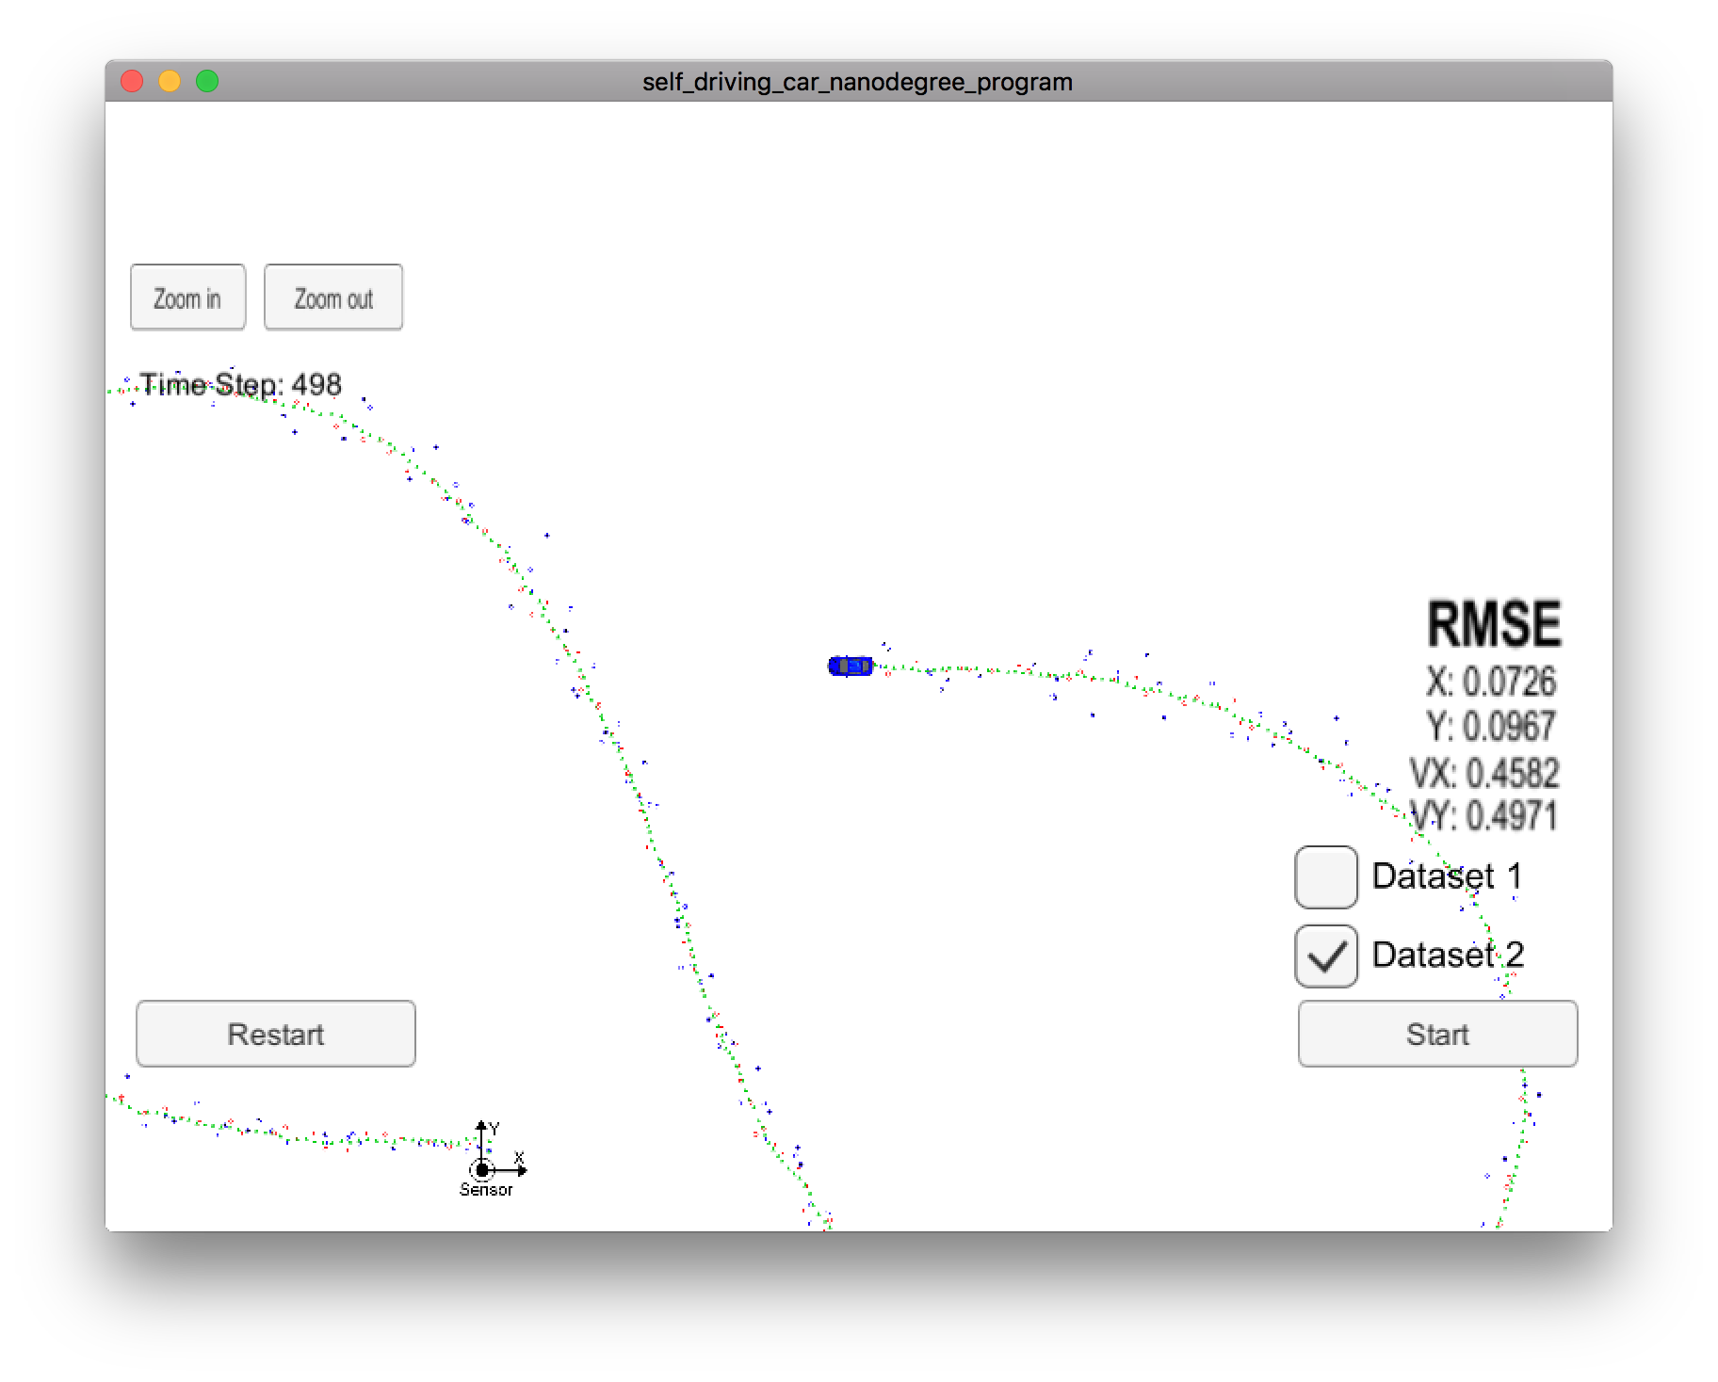Select the Y: 0.0967 RMSE value

click(x=1491, y=726)
